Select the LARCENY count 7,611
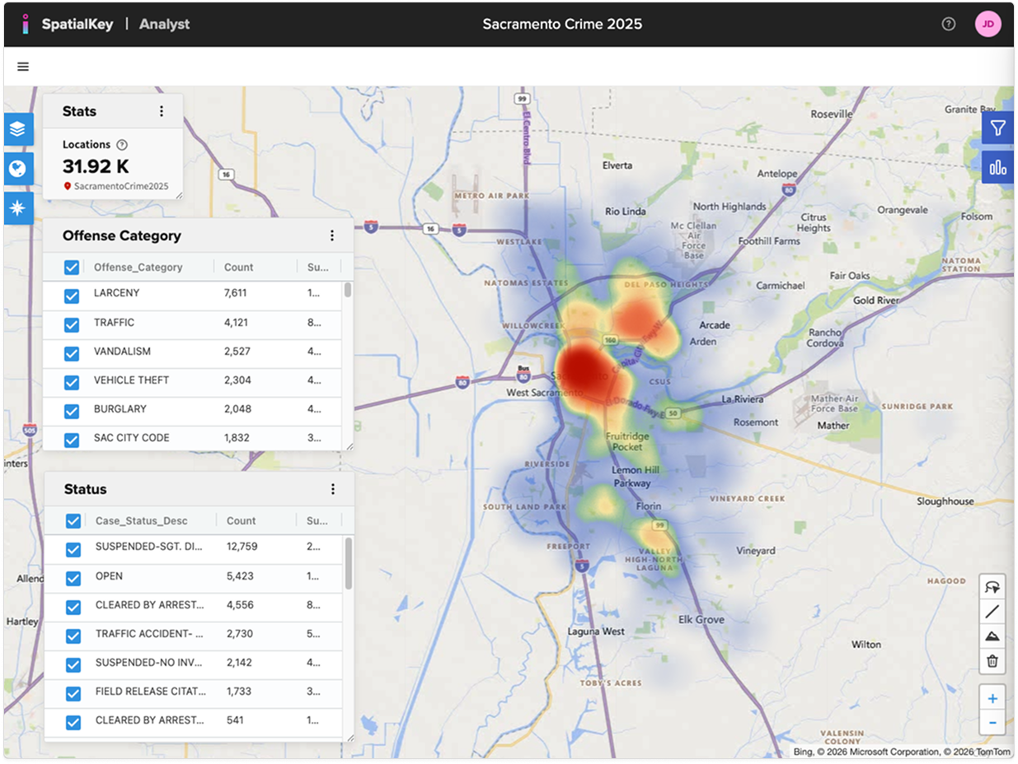 click(x=235, y=293)
